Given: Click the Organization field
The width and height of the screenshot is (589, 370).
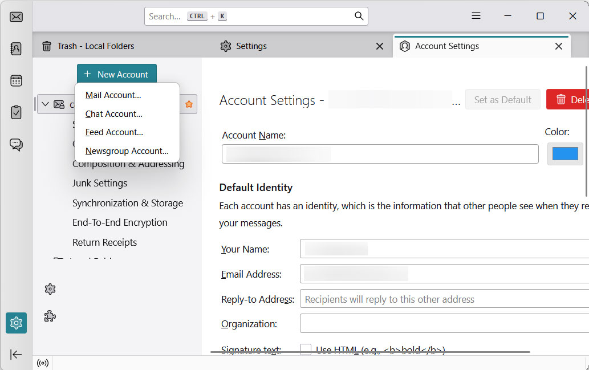Looking at the screenshot, I should coord(444,323).
